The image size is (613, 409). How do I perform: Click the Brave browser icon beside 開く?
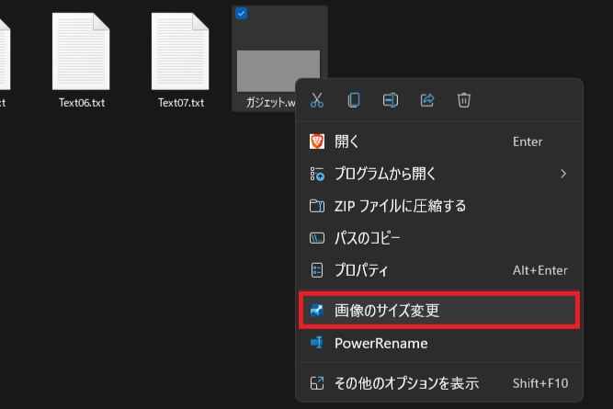317,142
